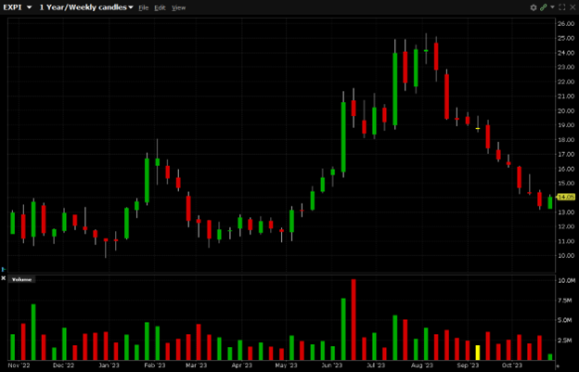The width and height of the screenshot is (579, 372).
Task: Open the File menu
Action: click(x=143, y=7)
